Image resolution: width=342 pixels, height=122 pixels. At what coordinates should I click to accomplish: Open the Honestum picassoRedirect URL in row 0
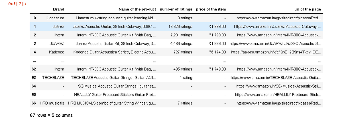click(279, 18)
